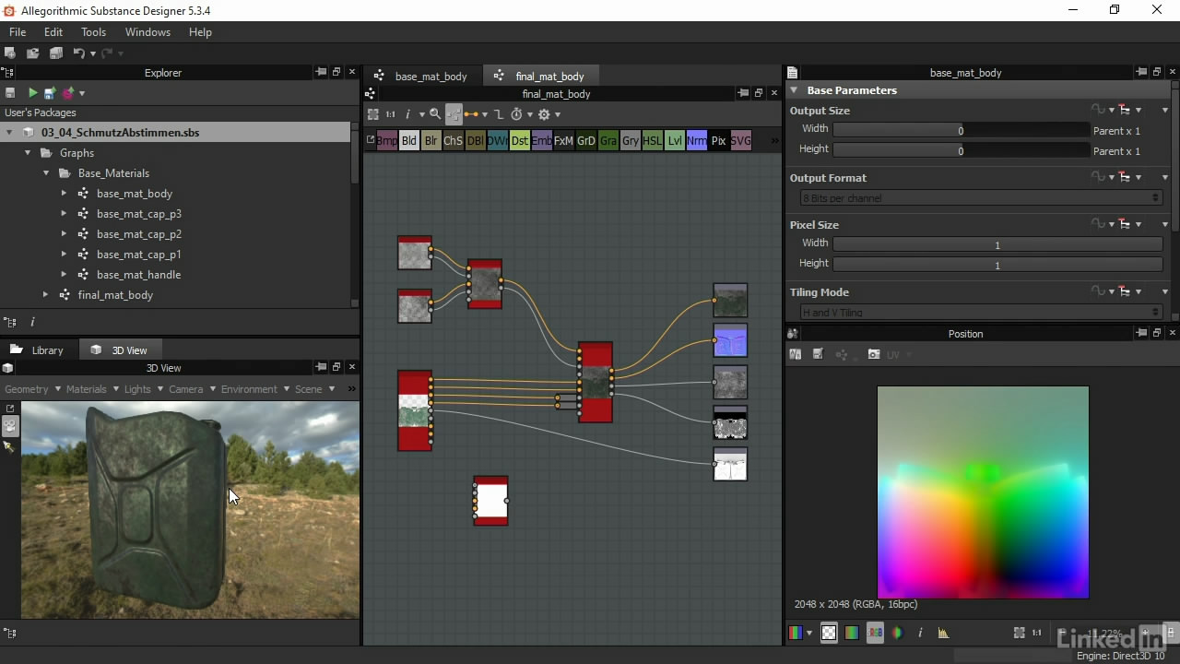Screen dimensions: 1180x664
Task: Adjust the Output Size Width slider
Action: pyautogui.click(x=961, y=131)
